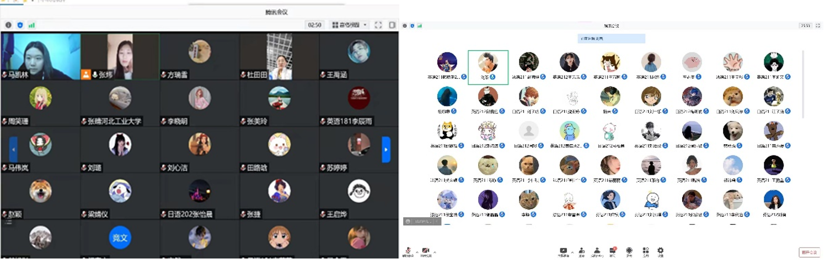Open meeting settings gear
Screen dimensions: 825x264
660,252
